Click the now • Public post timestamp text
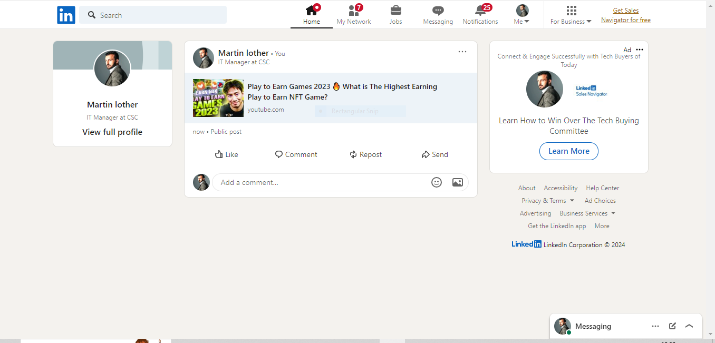This screenshot has width=715, height=343. [217, 132]
